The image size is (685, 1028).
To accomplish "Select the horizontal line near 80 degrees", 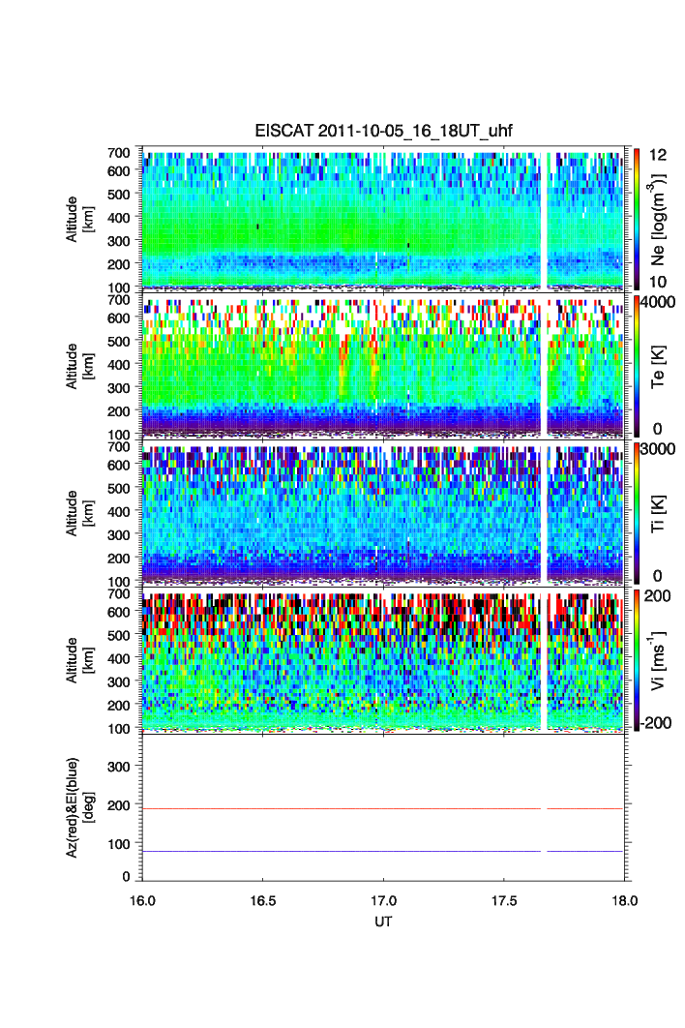I will [x=339, y=851].
